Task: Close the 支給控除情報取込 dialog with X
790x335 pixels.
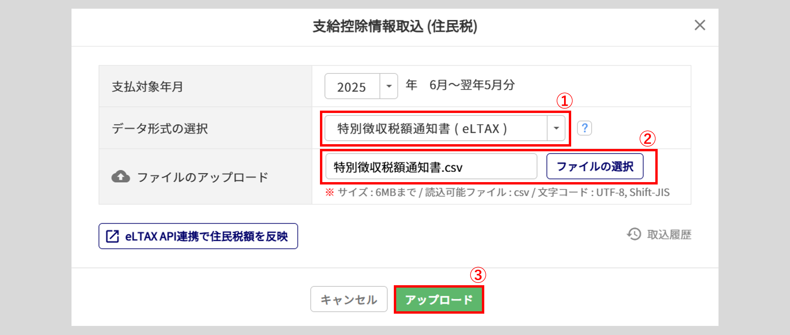Action: [700, 25]
